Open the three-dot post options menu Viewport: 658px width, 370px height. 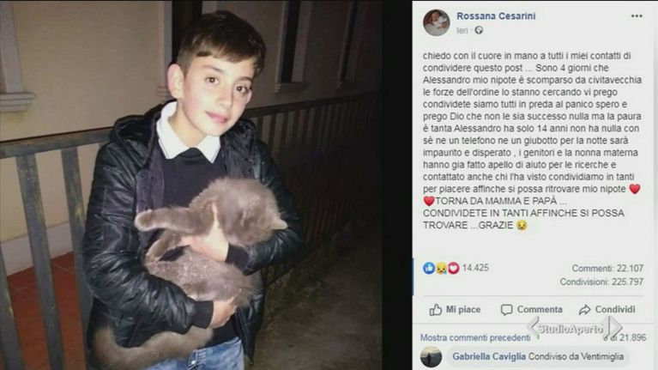[637, 16]
